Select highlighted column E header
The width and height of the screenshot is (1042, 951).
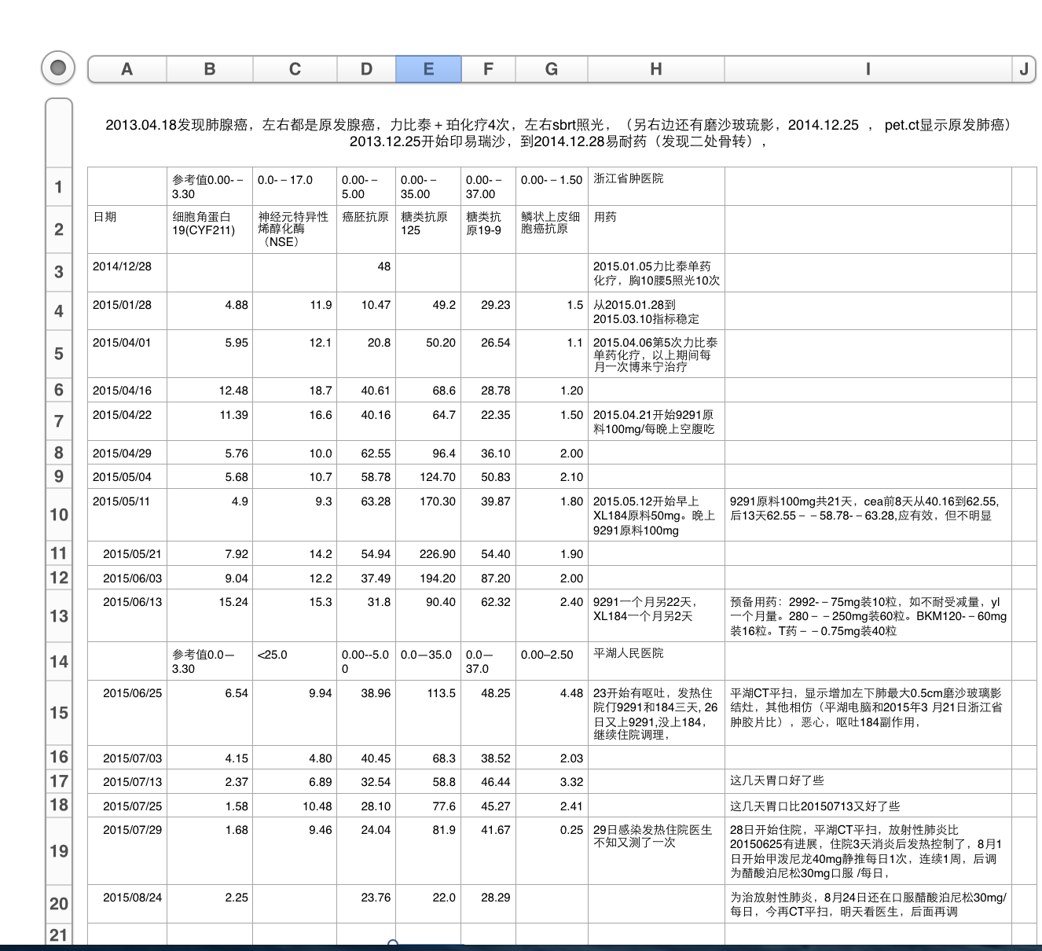pyautogui.click(x=428, y=69)
